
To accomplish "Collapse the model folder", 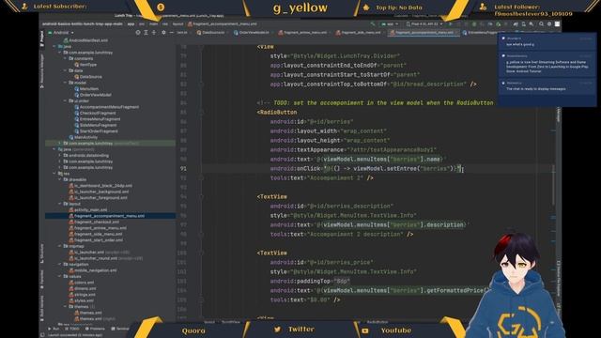I will (x=66, y=83).
